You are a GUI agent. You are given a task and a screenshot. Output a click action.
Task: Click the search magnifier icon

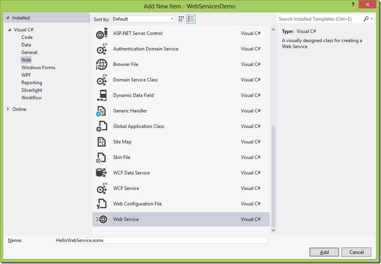click(366, 19)
